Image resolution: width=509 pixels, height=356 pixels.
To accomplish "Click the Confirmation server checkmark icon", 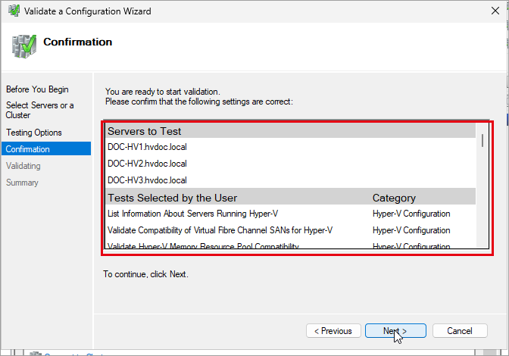I will (24, 47).
